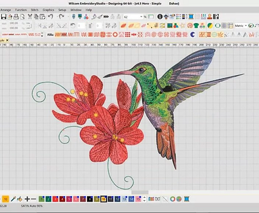
Task: Open the Stitch menu
Action: coord(35,10)
